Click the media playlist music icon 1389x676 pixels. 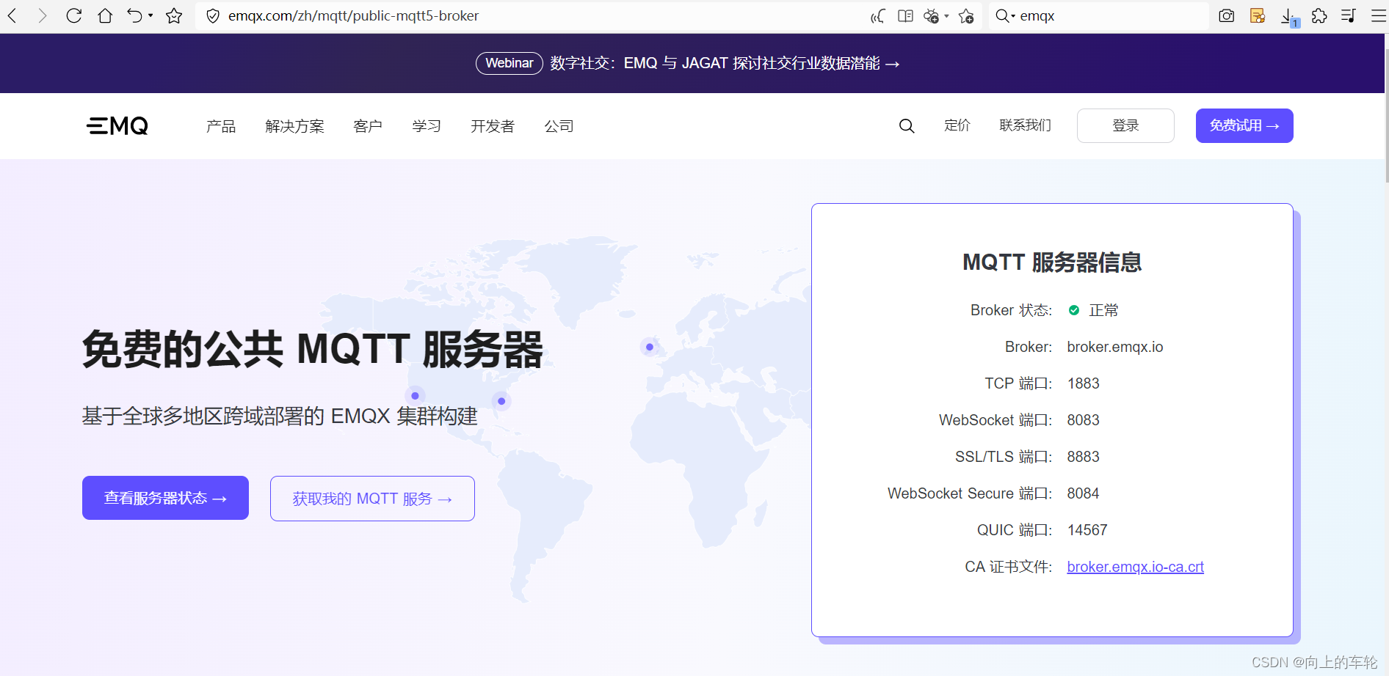(x=1348, y=16)
